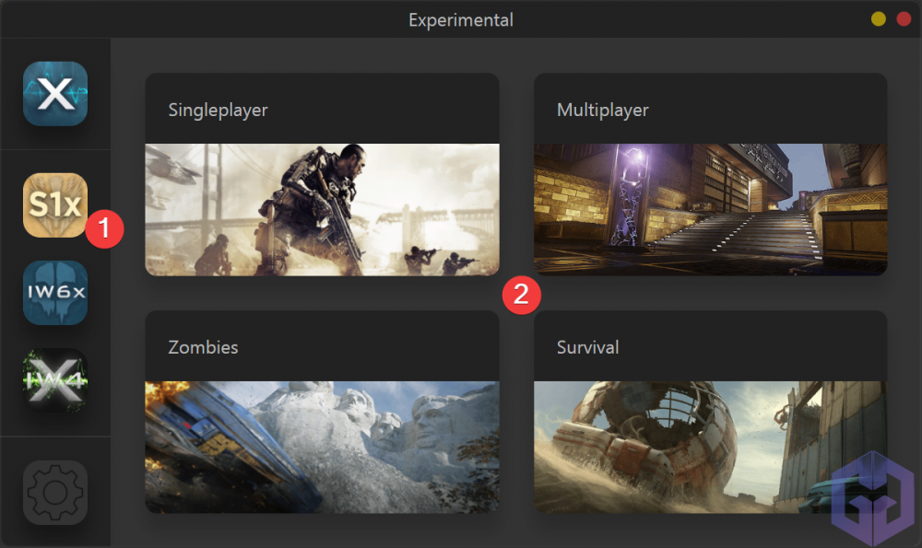Click the Zombies Mount Rushmore artwork

click(322, 447)
